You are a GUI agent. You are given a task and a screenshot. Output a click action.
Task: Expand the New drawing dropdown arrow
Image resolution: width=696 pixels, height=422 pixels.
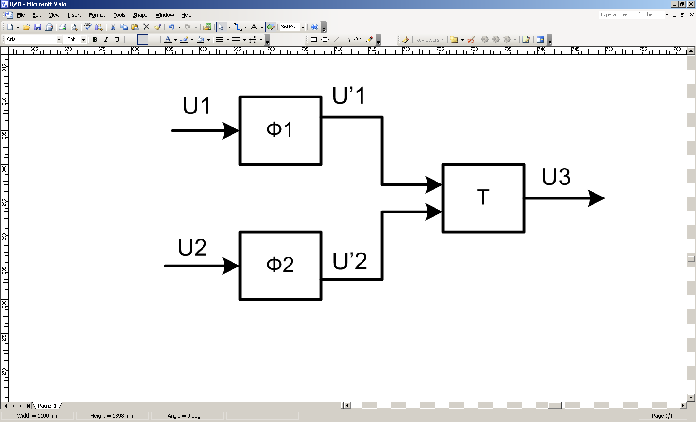tap(18, 27)
